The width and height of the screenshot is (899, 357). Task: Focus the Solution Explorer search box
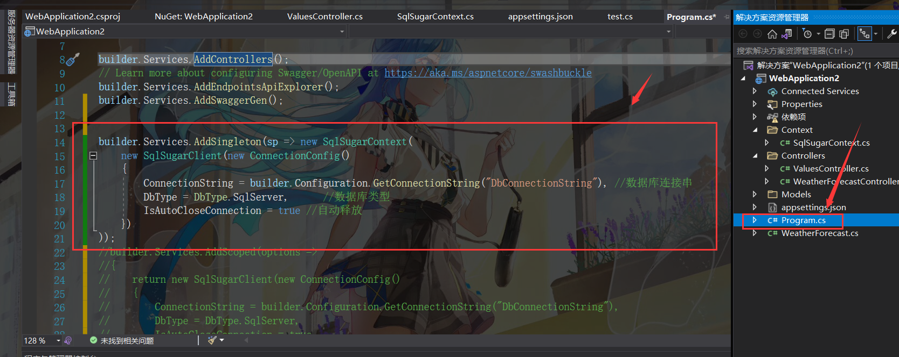coord(816,51)
